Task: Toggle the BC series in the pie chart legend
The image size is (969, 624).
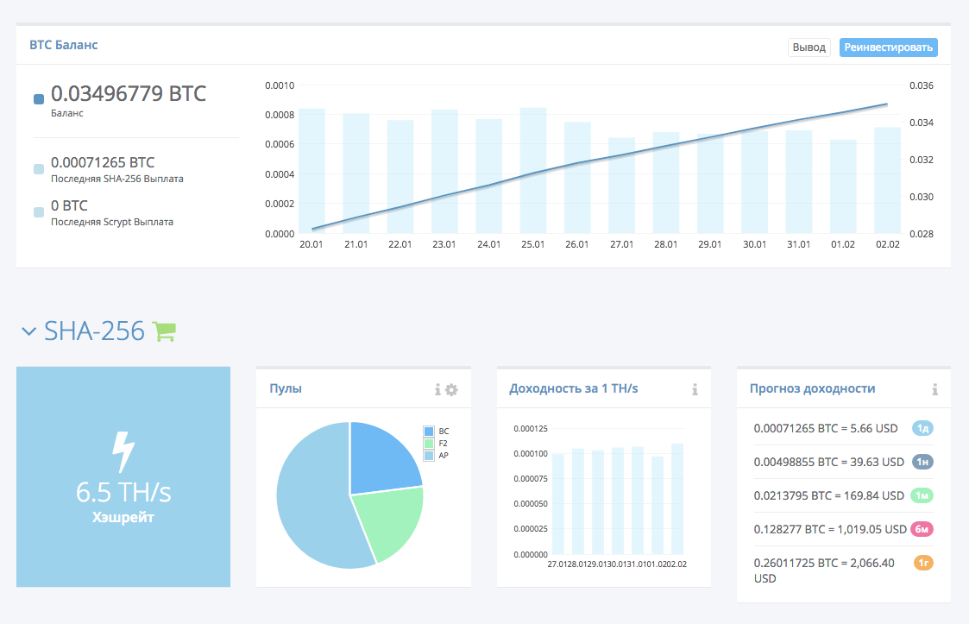Action: [x=431, y=431]
